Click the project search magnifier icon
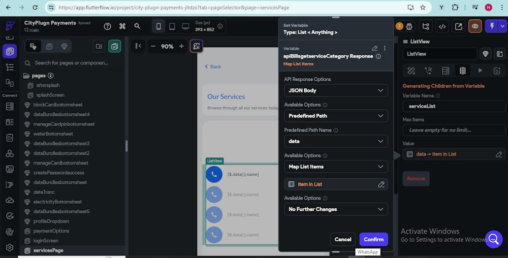This screenshot has width=508, height=258. [x=137, y=26]
